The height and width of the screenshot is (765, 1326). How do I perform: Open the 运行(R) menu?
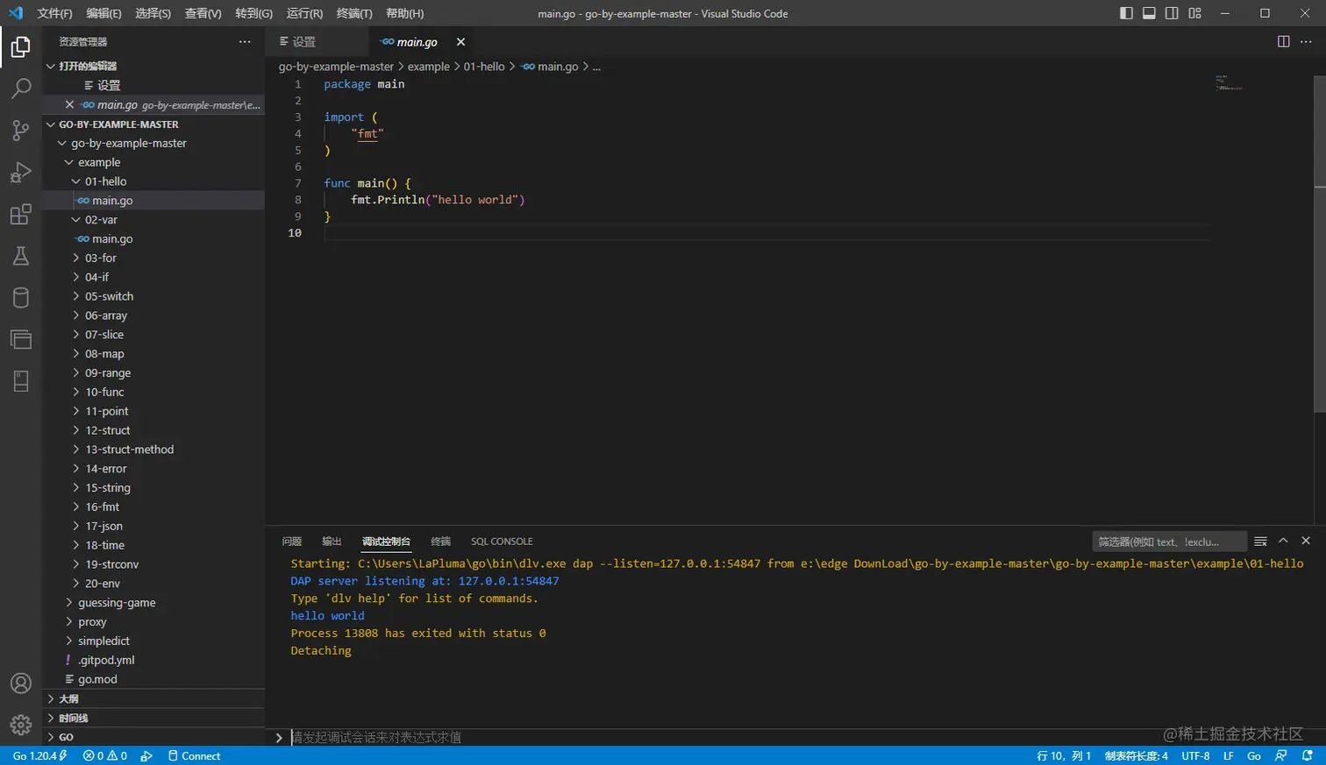pyautogui.click(x=304, y=13)
